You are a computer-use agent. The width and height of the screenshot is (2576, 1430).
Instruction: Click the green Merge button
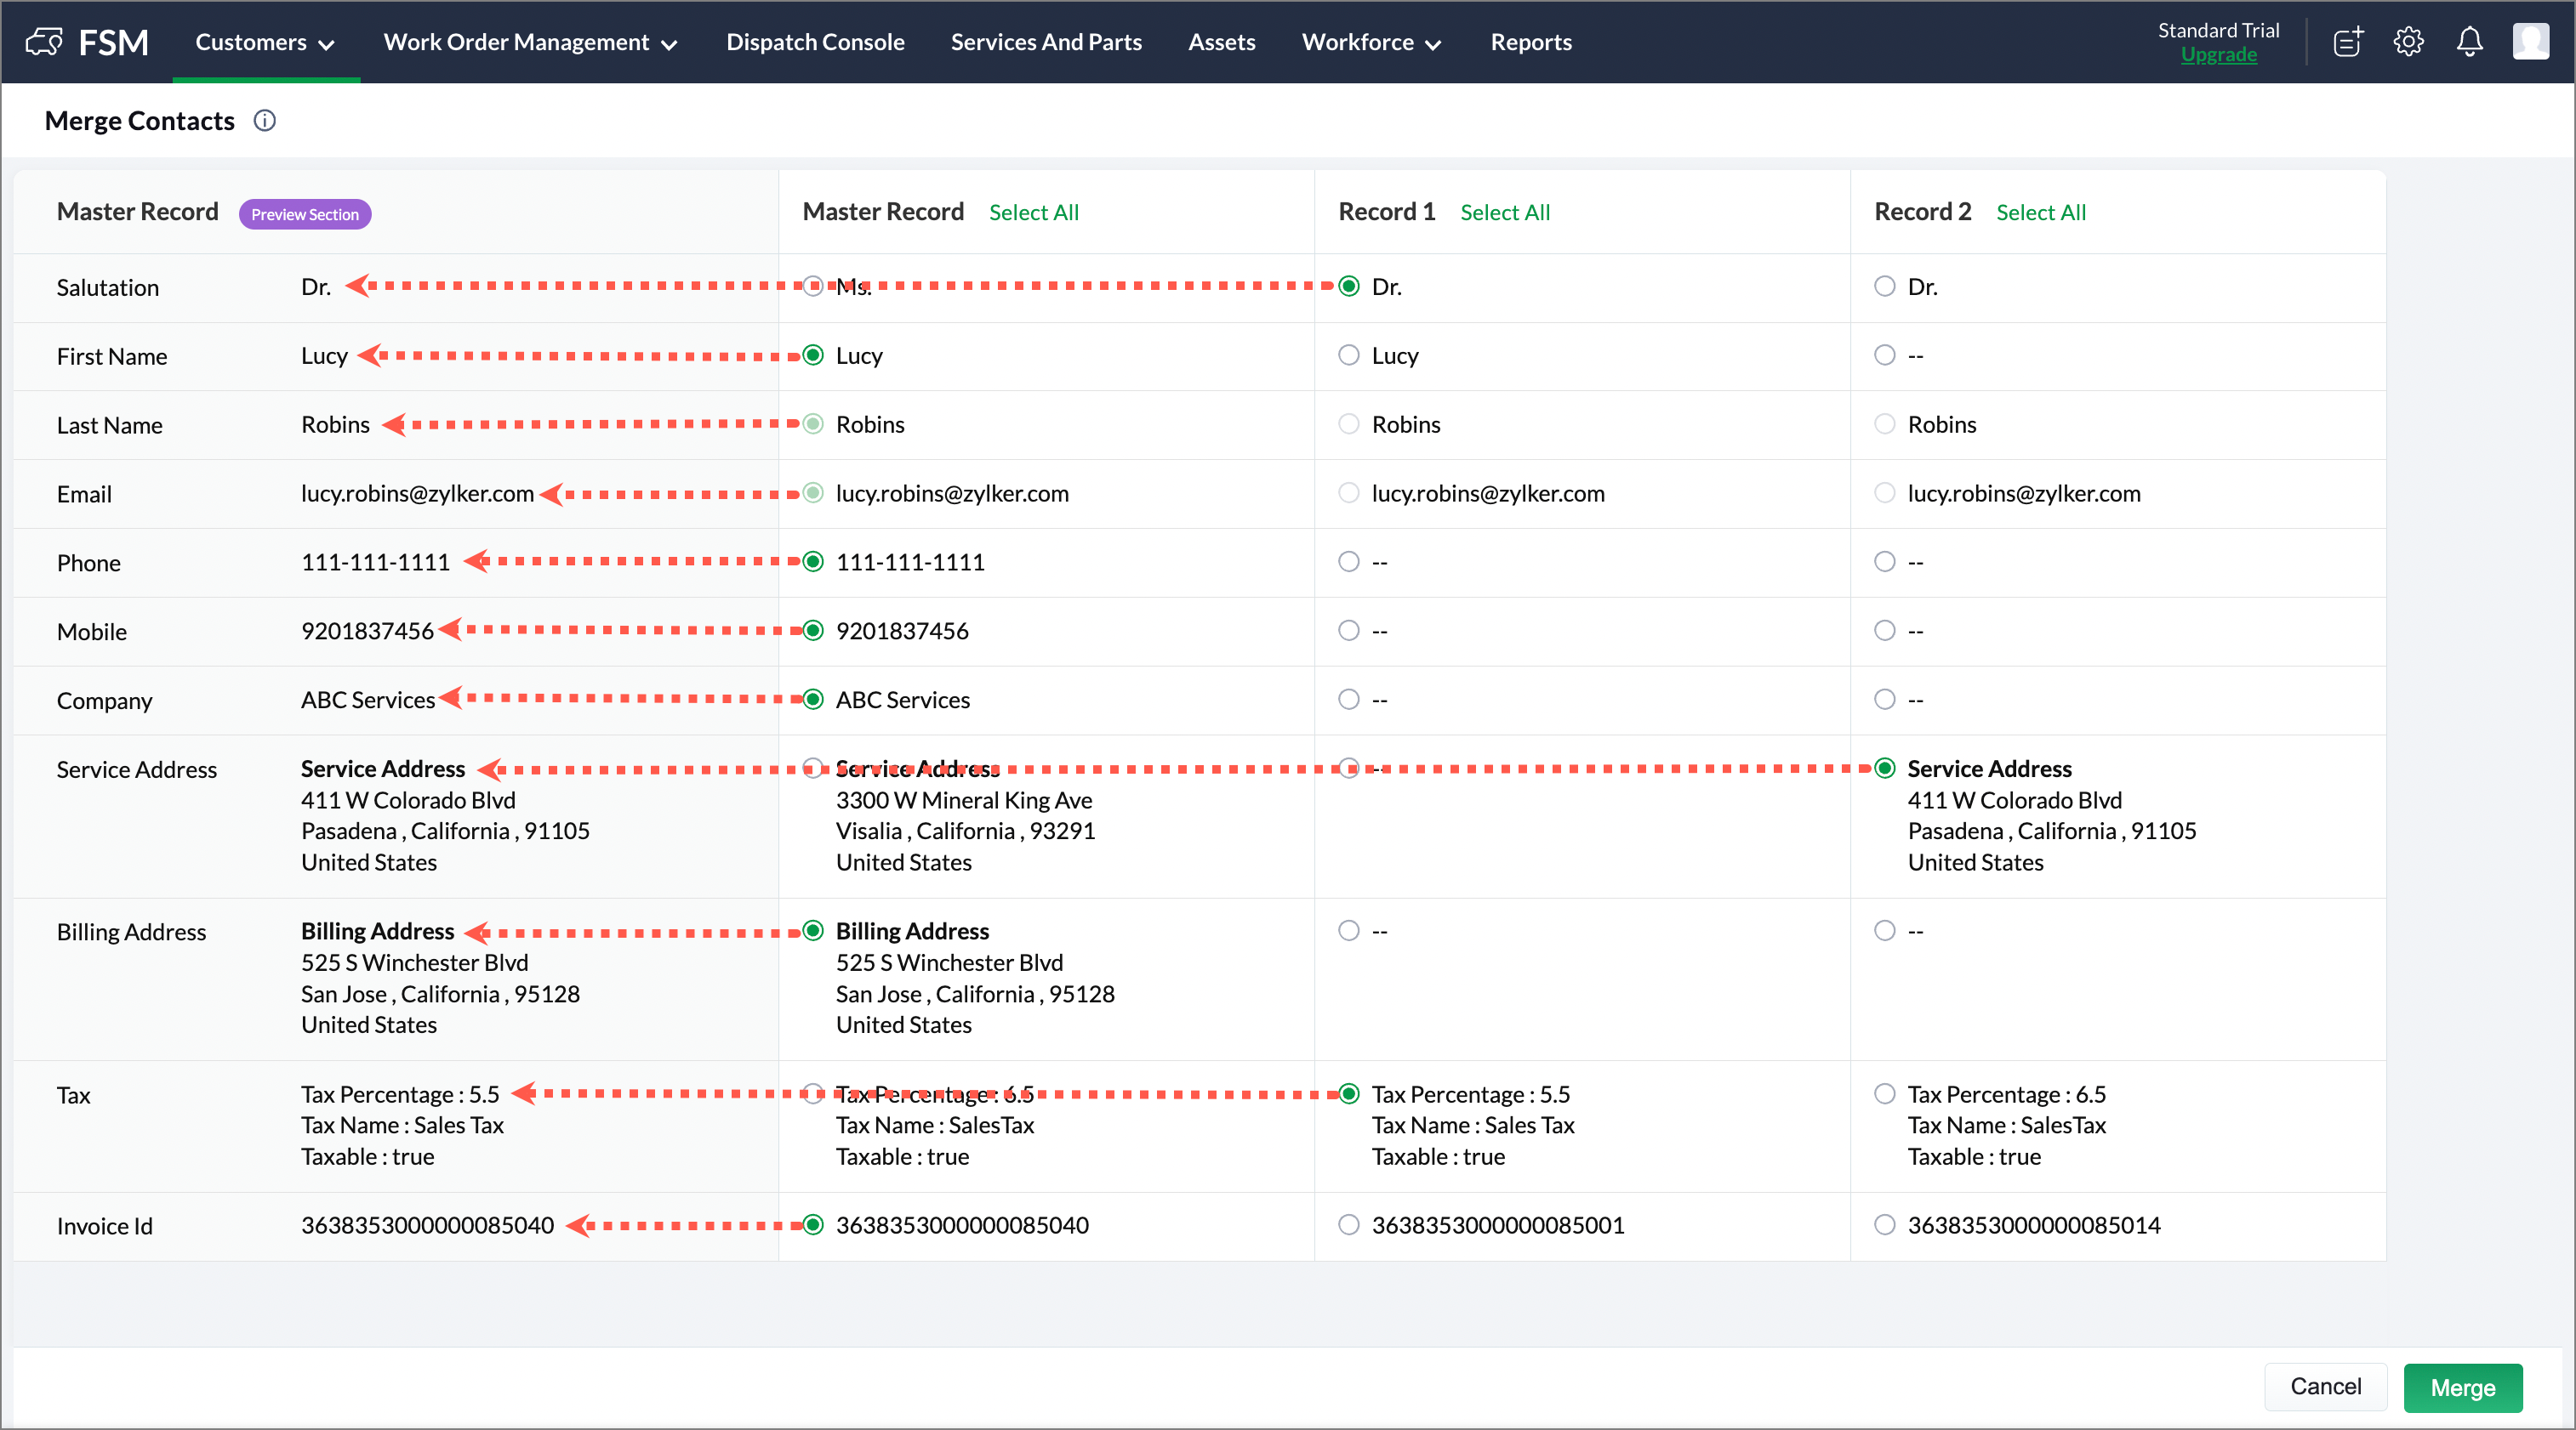click(2462, 1388)
